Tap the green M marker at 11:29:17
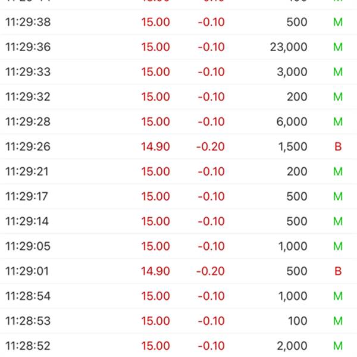 click(338, 196)
